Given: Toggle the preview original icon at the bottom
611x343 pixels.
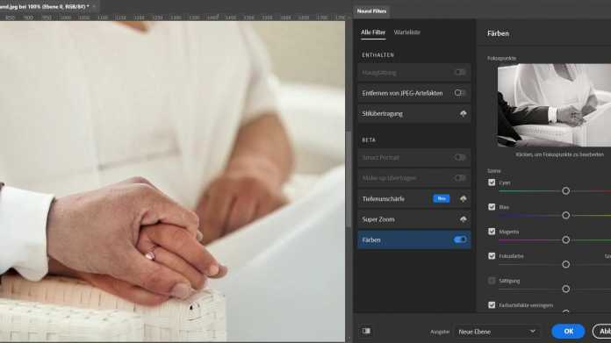Looking at the screenshot, I should (x=366, y=331).
